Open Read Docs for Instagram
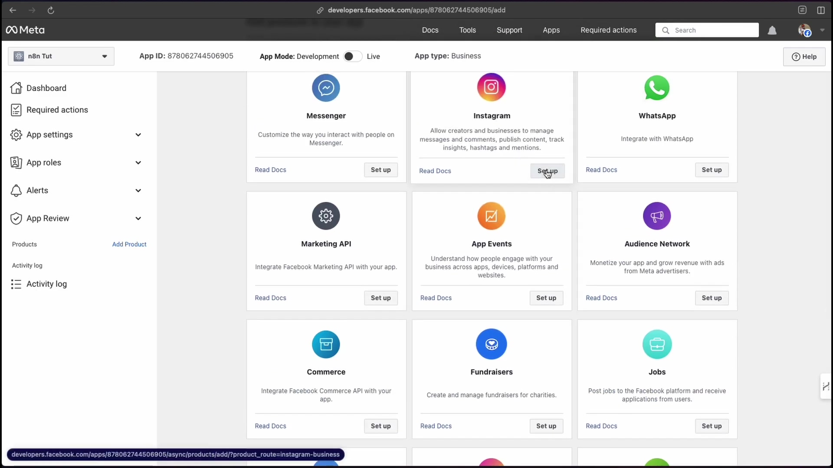This screenshot has width=833, height=468. tap(435, 171)
